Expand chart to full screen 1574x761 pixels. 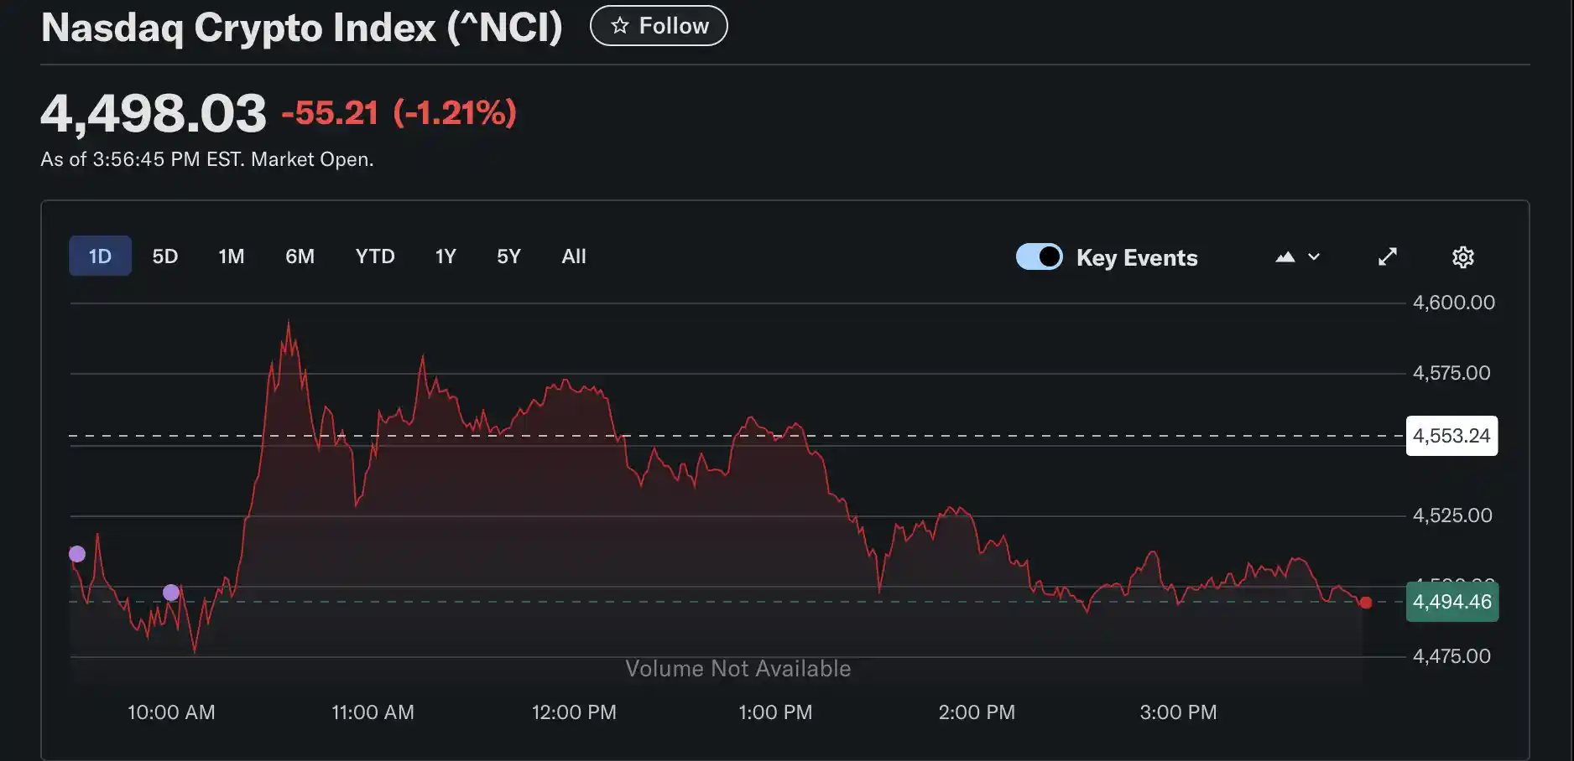pyautogui.click(x=1388, y=257)
